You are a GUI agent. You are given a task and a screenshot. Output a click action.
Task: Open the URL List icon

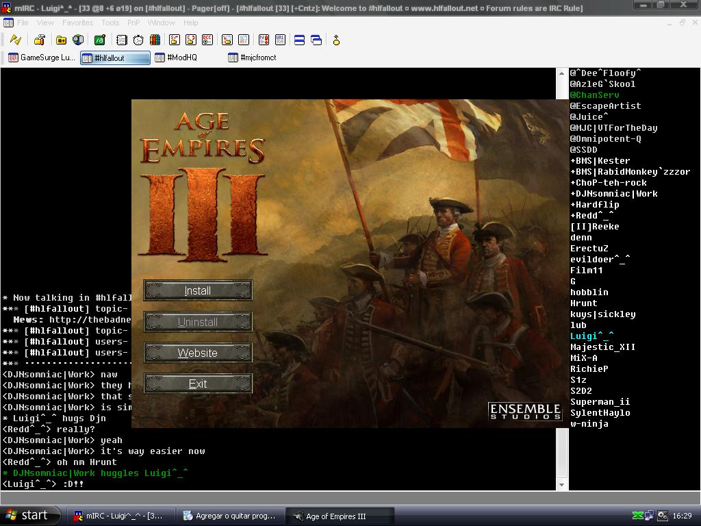280,40
